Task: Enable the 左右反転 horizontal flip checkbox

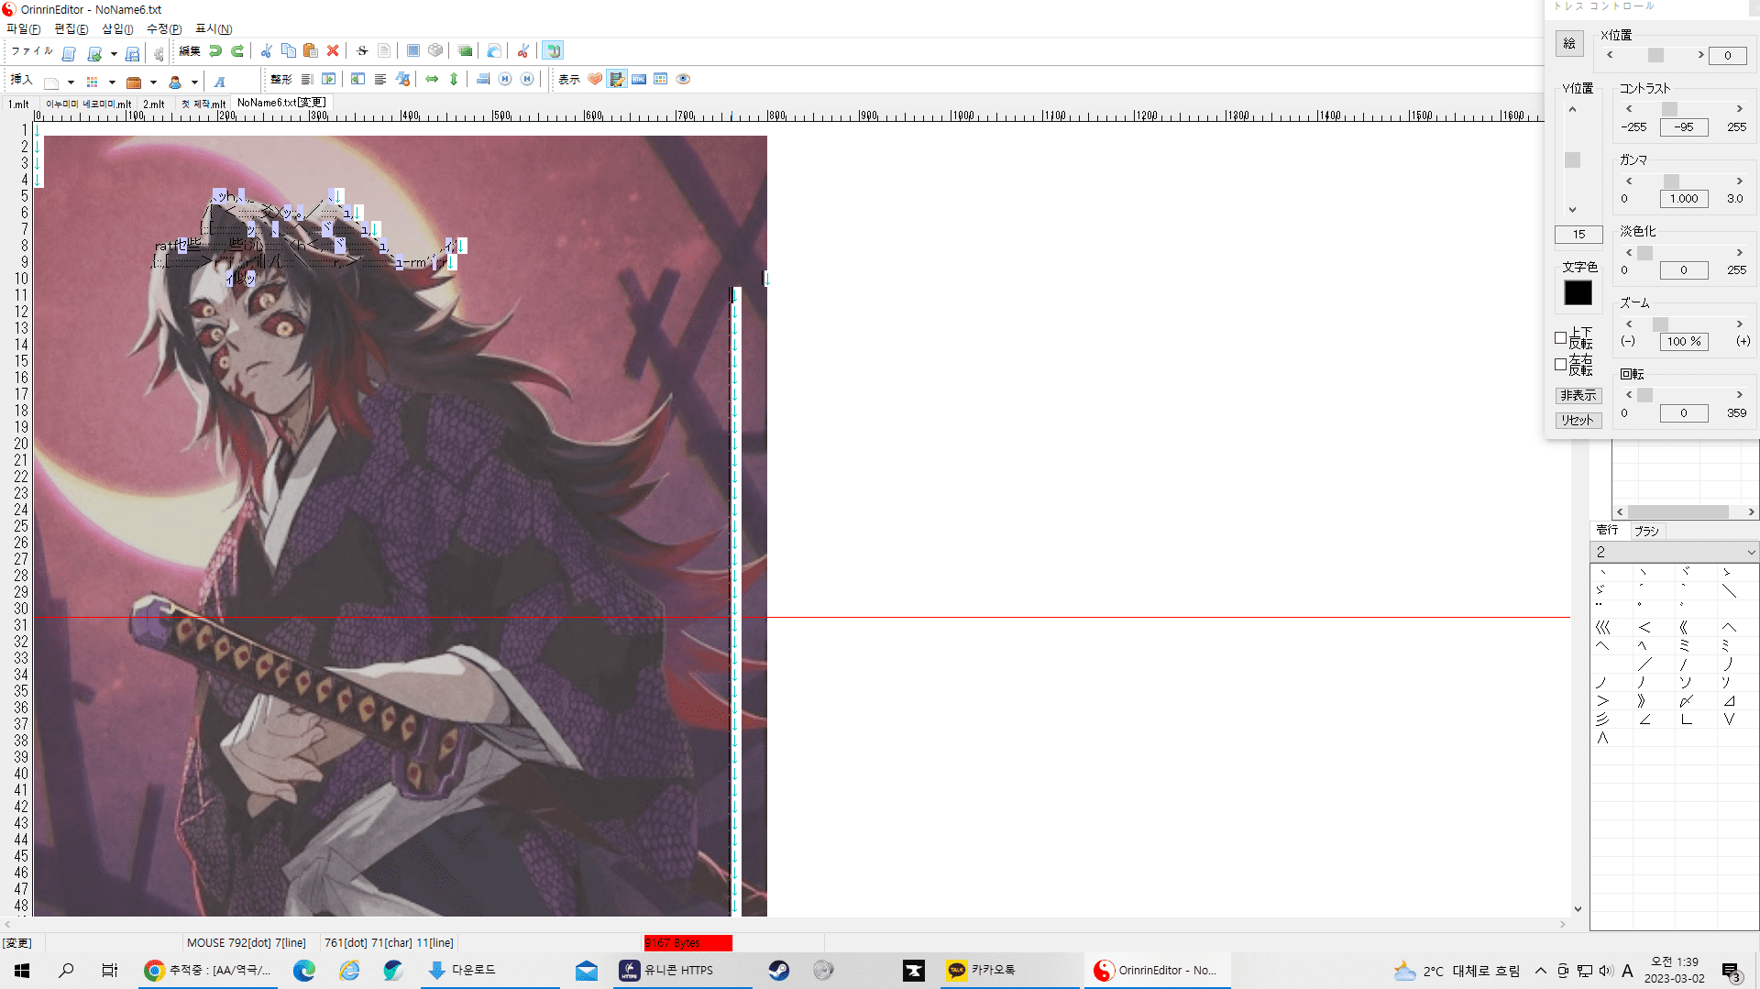Action: 1560,365
